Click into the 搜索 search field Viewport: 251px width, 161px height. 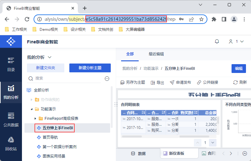point(64,78)
